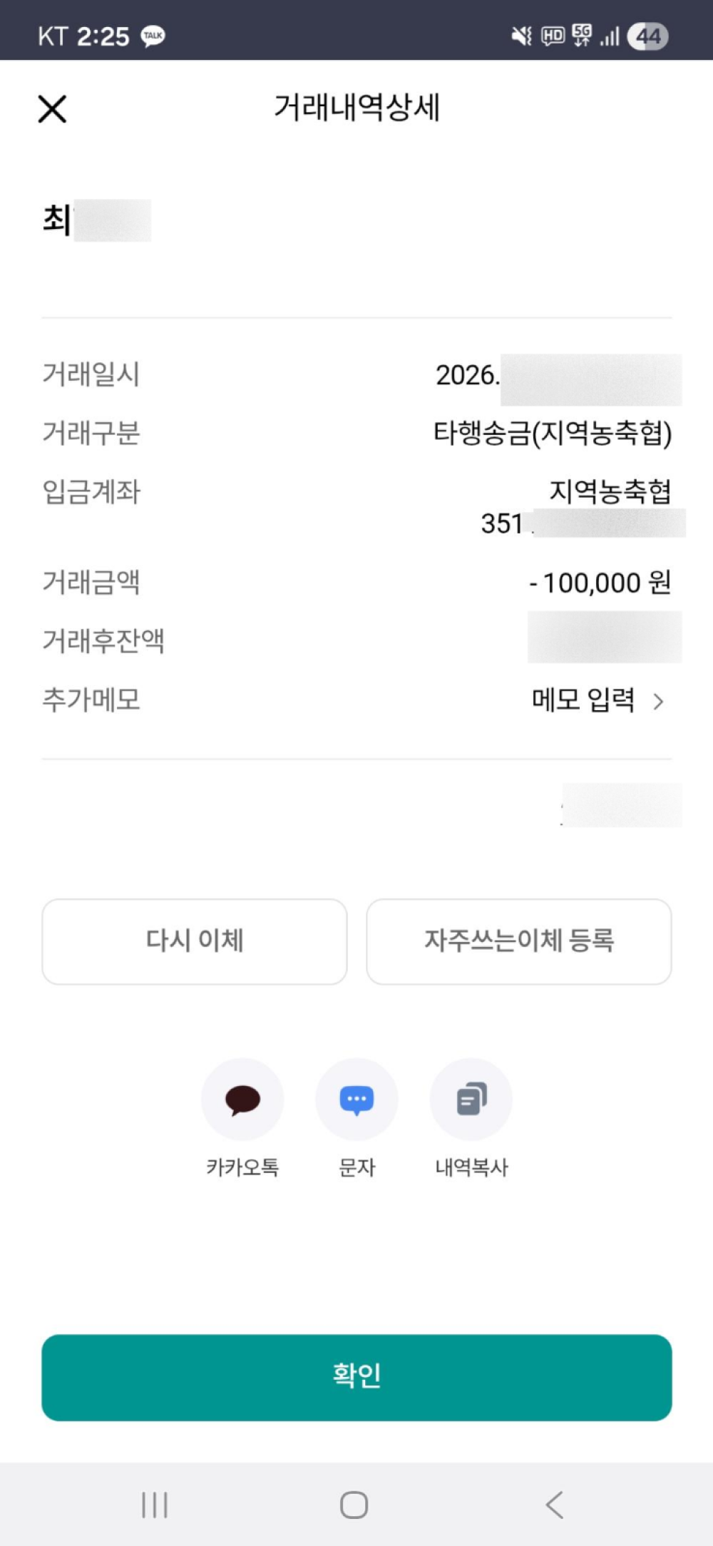Tap the 카카오톡 label
Screen dimensions: 713x1546
(x=242, y=1167)
